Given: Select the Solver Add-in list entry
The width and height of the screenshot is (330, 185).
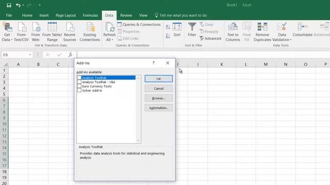Looking at the screenshot, I should pos(92,90).
